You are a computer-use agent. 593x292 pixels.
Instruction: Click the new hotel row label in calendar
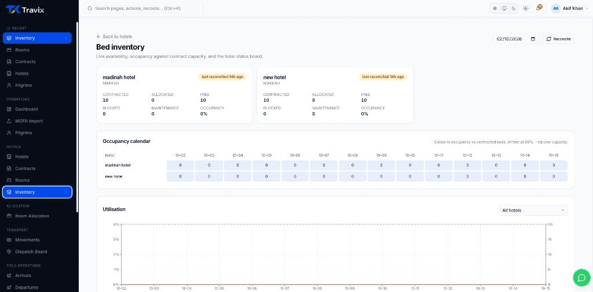[114, 177]
